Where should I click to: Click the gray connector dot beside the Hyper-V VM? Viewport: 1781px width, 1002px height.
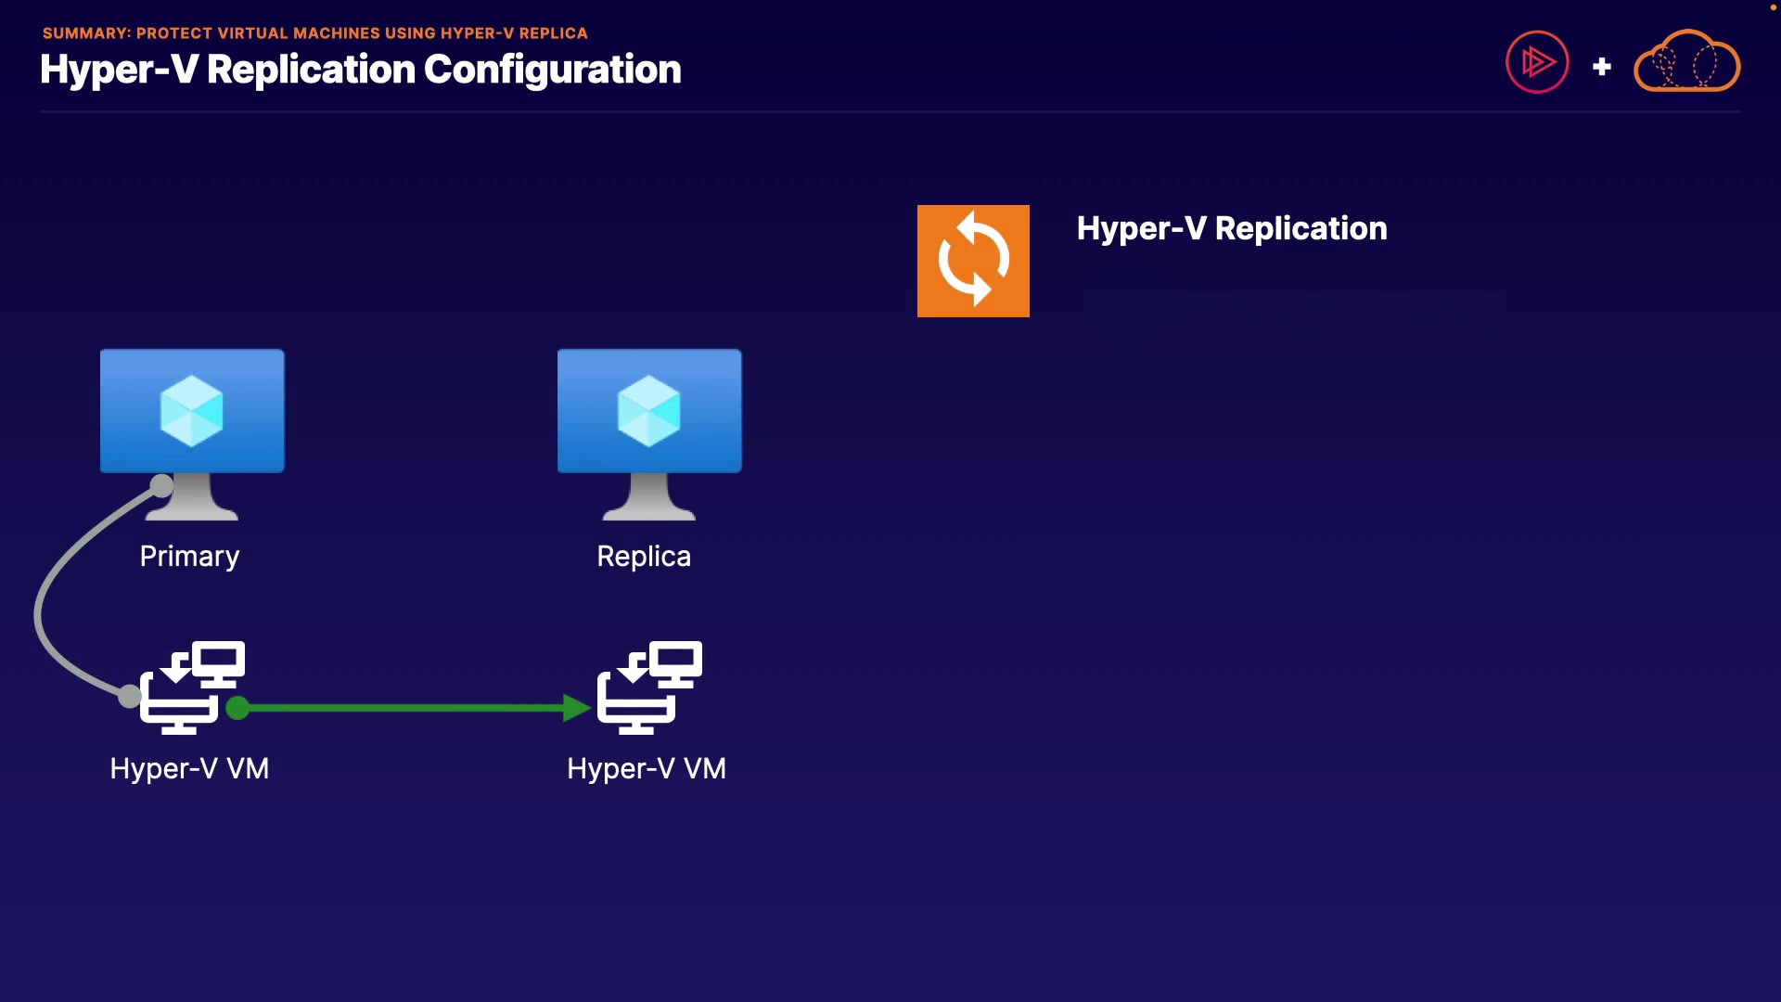130,696
